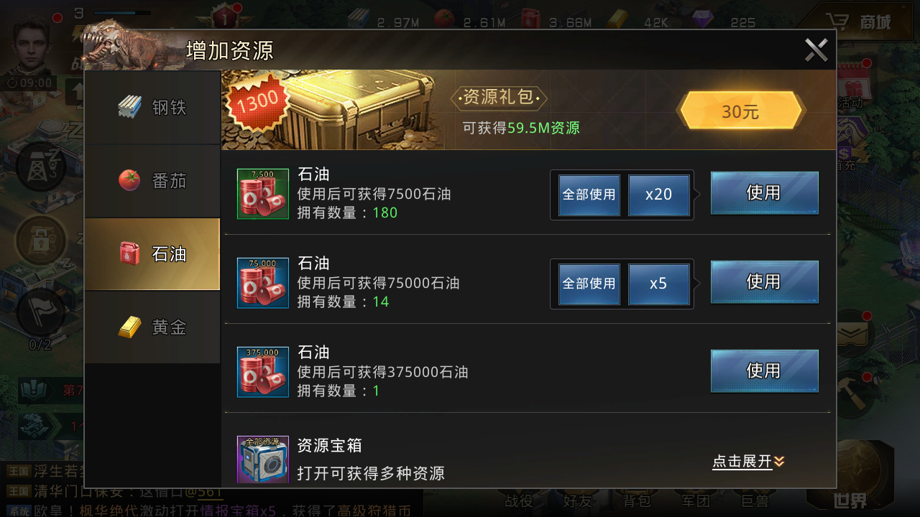Select the 钢铁 steel resource tab

click(152, 108)
